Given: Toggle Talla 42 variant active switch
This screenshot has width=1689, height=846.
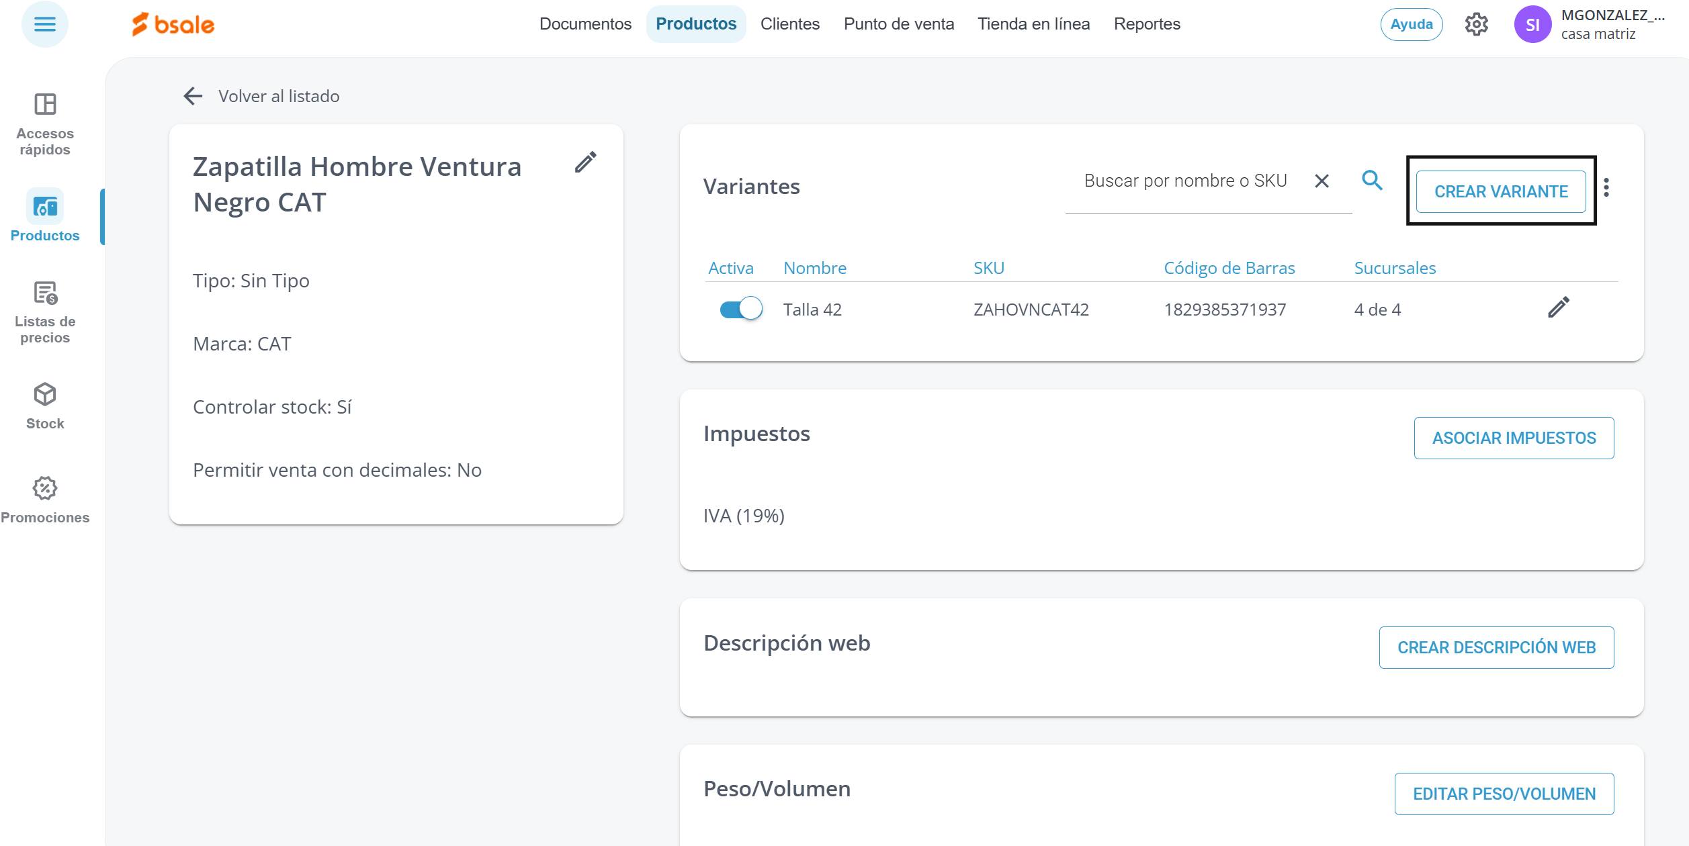Looking at the screenshot, I should [x=740, y=309].
